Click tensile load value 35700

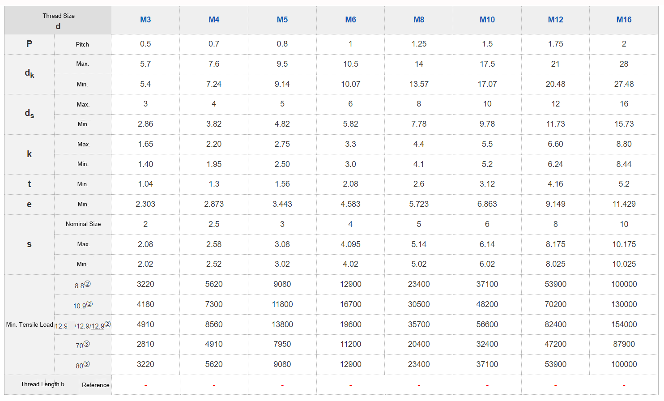point(419,324)
